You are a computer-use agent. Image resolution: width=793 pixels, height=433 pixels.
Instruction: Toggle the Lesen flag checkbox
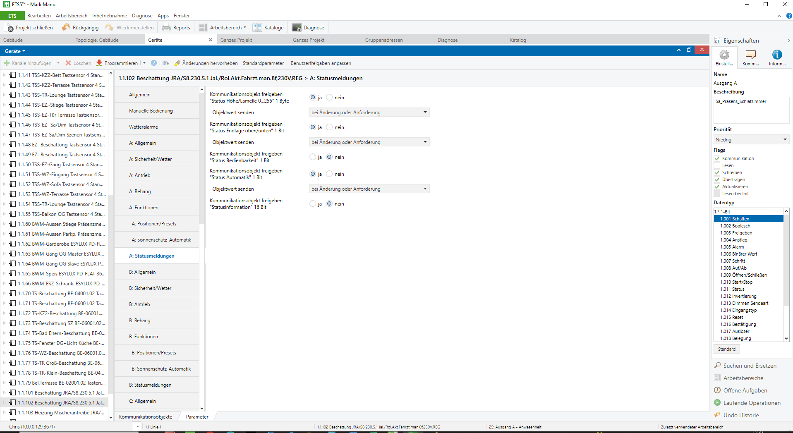coord(717,165)
